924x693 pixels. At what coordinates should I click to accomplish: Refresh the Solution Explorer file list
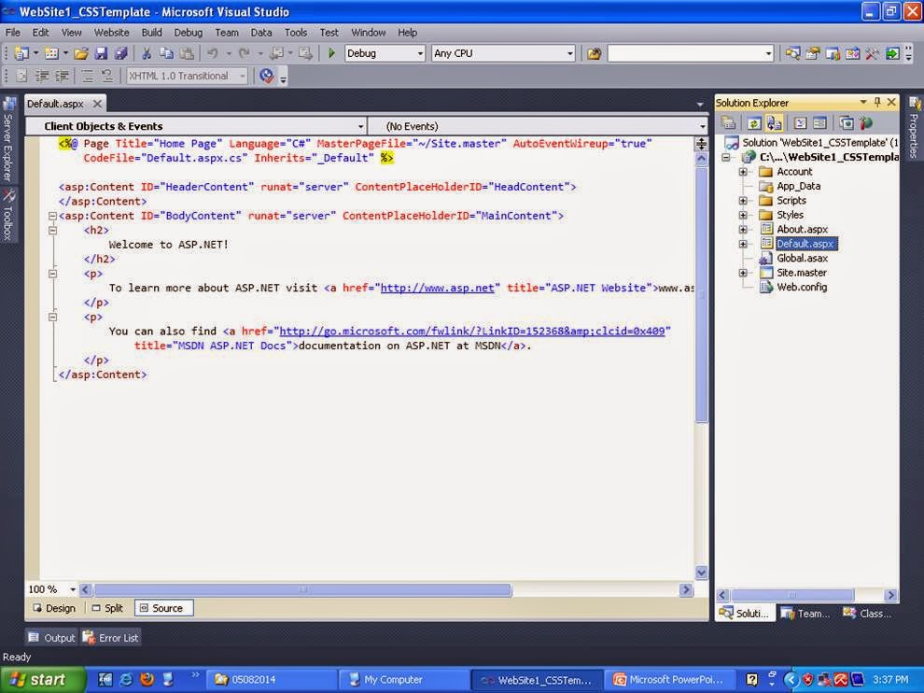point(752,122)
